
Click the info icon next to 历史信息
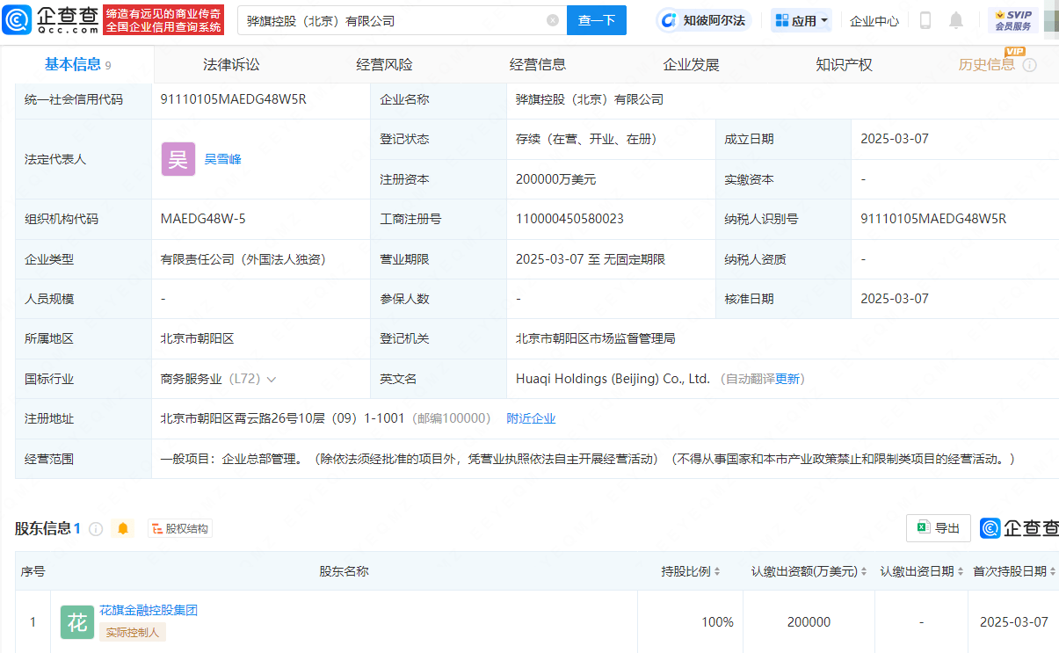pyautogui.click(x=1030, y=65)
